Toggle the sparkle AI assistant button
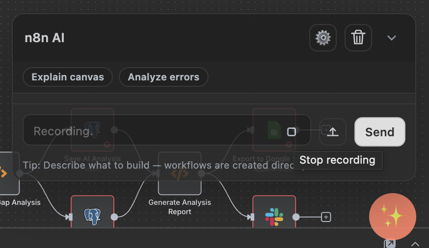This screenshot has width=429, height=248. pyautogui.click(x=392, y=217)
